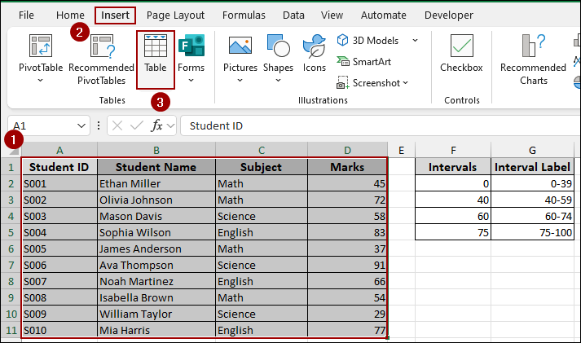Viewport: 581px width, 343px height.
Task: Insert 3D Models
Action: (x=368, y=40)
